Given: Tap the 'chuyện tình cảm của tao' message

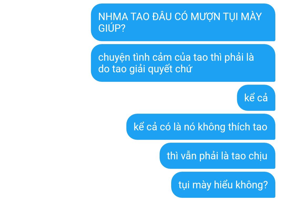Looking at the screenshot, I should coord(183,63).
